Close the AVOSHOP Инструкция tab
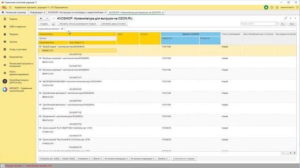The image size is (300, 168). tap(105, 13)
